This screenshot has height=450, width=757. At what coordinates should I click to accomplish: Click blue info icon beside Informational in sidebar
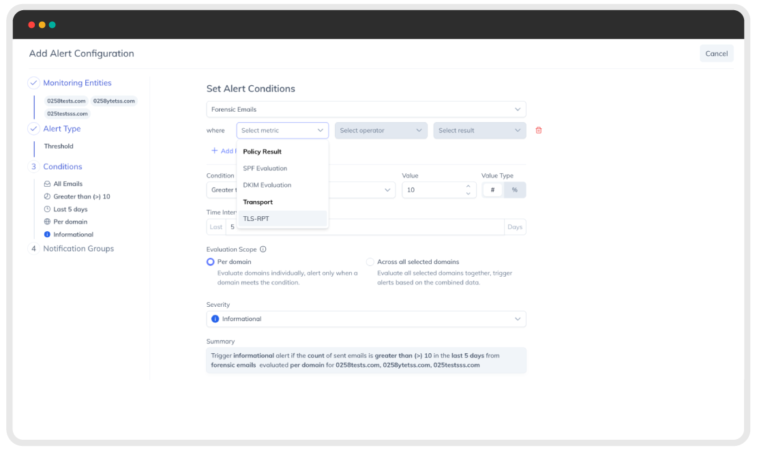pyautogui.click(x=47, y=234)
